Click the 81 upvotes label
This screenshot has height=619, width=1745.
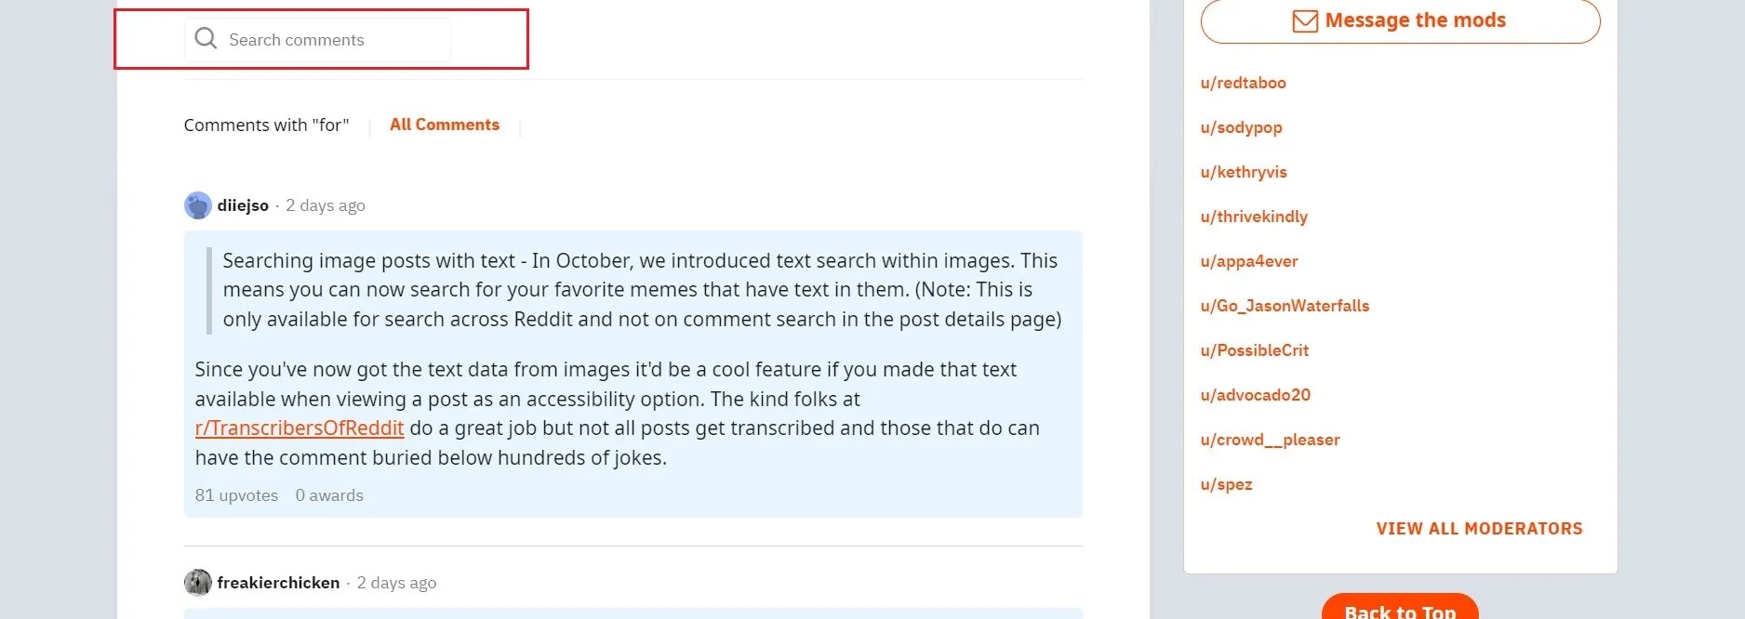(236, 495)
